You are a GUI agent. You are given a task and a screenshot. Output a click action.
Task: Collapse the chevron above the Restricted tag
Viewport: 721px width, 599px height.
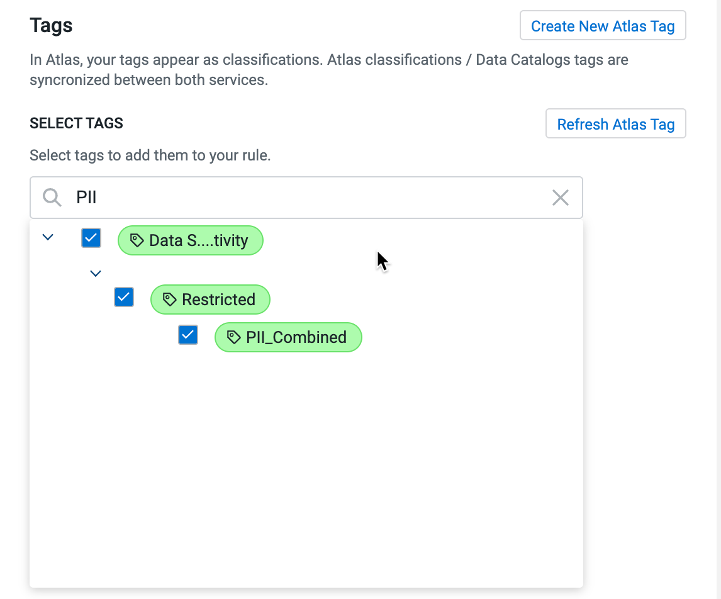[96, 273]
